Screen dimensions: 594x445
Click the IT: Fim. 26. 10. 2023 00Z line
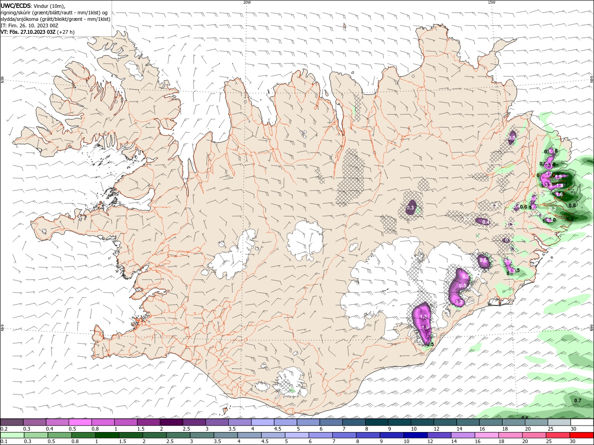click(28, 25)
